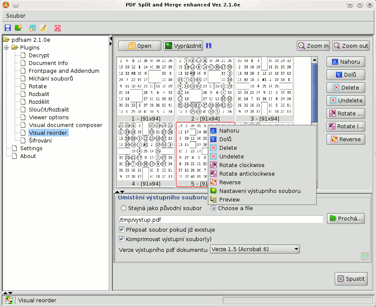Open the Soubor menu
This screenshot has width=376, height=307.
tap(15, 16)
